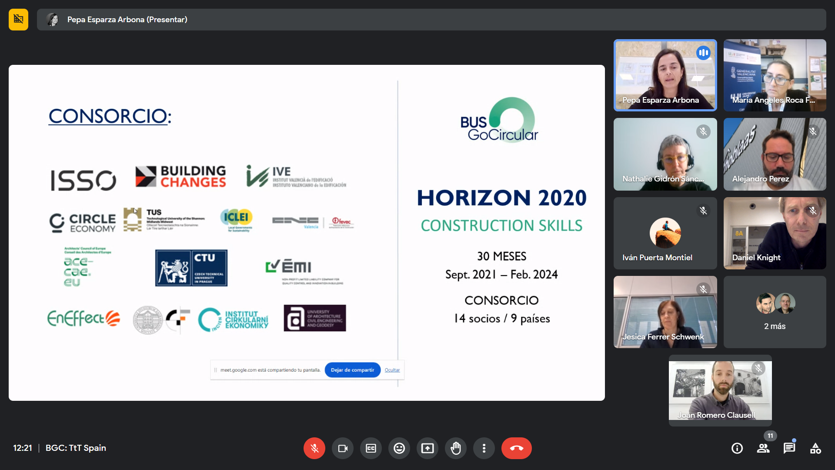Click the ISSO logo on the slide
The width and height of the screenshot is (835, 470).
[83, 180]
